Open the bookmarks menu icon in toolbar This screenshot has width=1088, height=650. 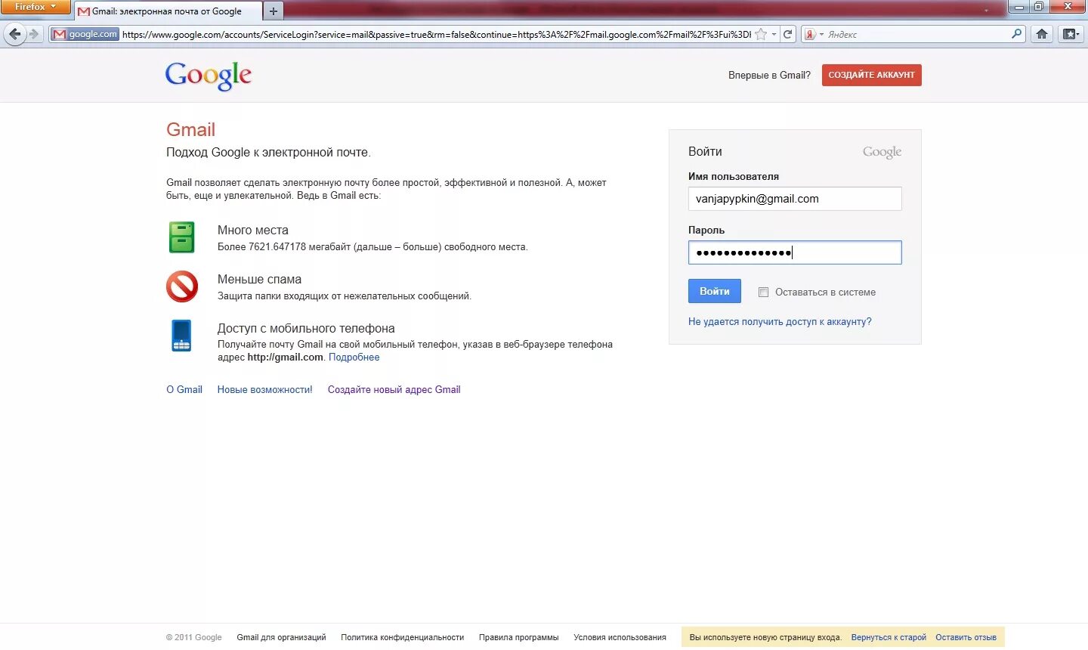[1070, 34]
